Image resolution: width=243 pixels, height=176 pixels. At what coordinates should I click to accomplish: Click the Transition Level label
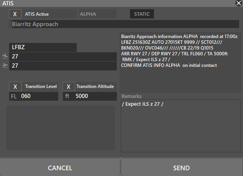[x=41, y=86]
